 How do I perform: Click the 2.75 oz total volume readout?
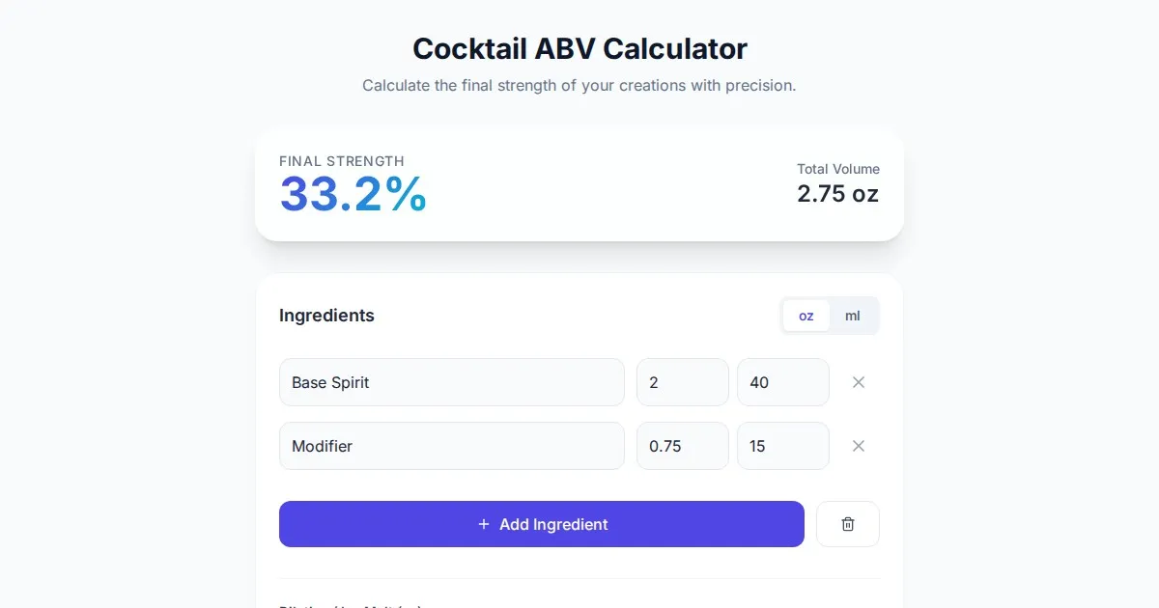point(837,194)
